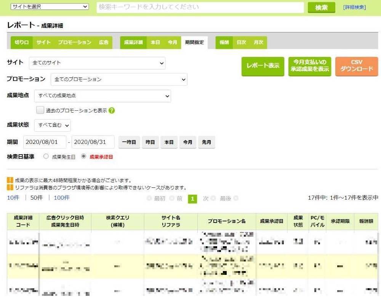This screenshot has width=381, height=297.
Task: Select 成果承認日 radio button
Action: tap(83, 156)
